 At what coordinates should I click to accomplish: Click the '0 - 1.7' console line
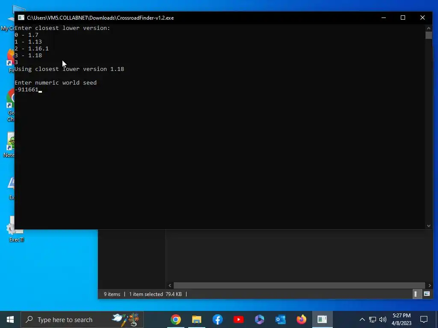click(x=26, y=35)
